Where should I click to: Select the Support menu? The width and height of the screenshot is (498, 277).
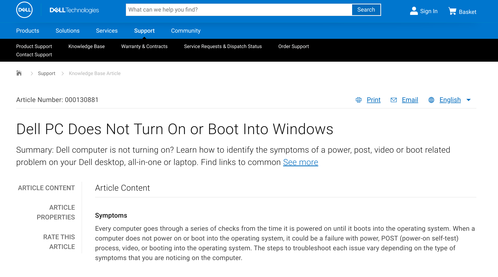(144, 31)
